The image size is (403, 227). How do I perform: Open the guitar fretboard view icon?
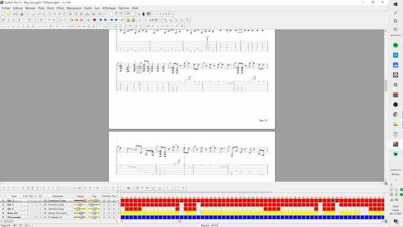pyautogui.click(x=143, y=14)
